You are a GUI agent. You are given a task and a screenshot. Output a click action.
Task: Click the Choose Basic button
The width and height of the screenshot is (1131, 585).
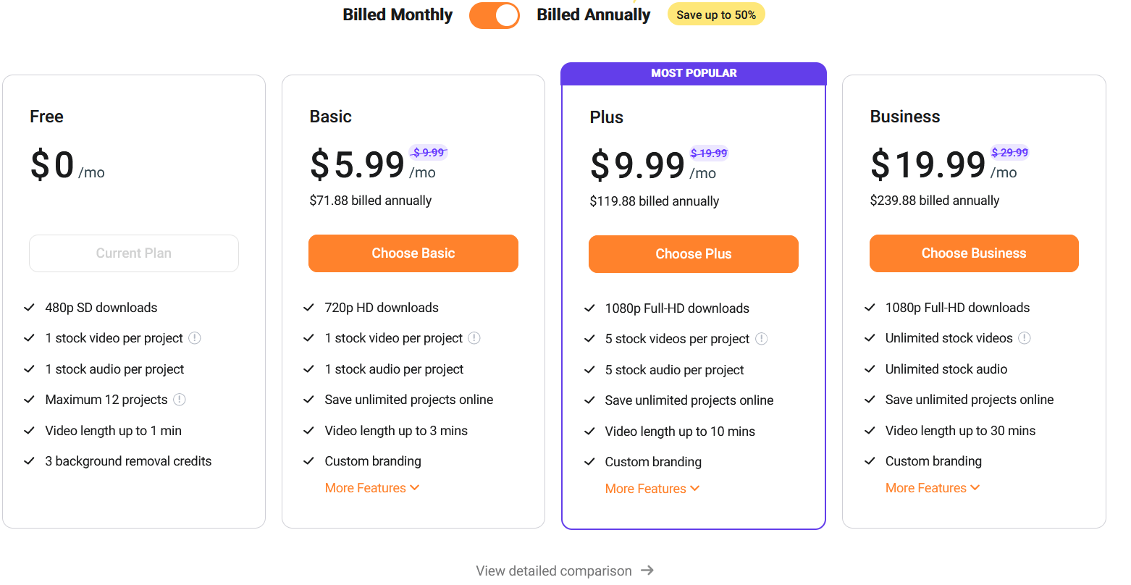[413, 253]
